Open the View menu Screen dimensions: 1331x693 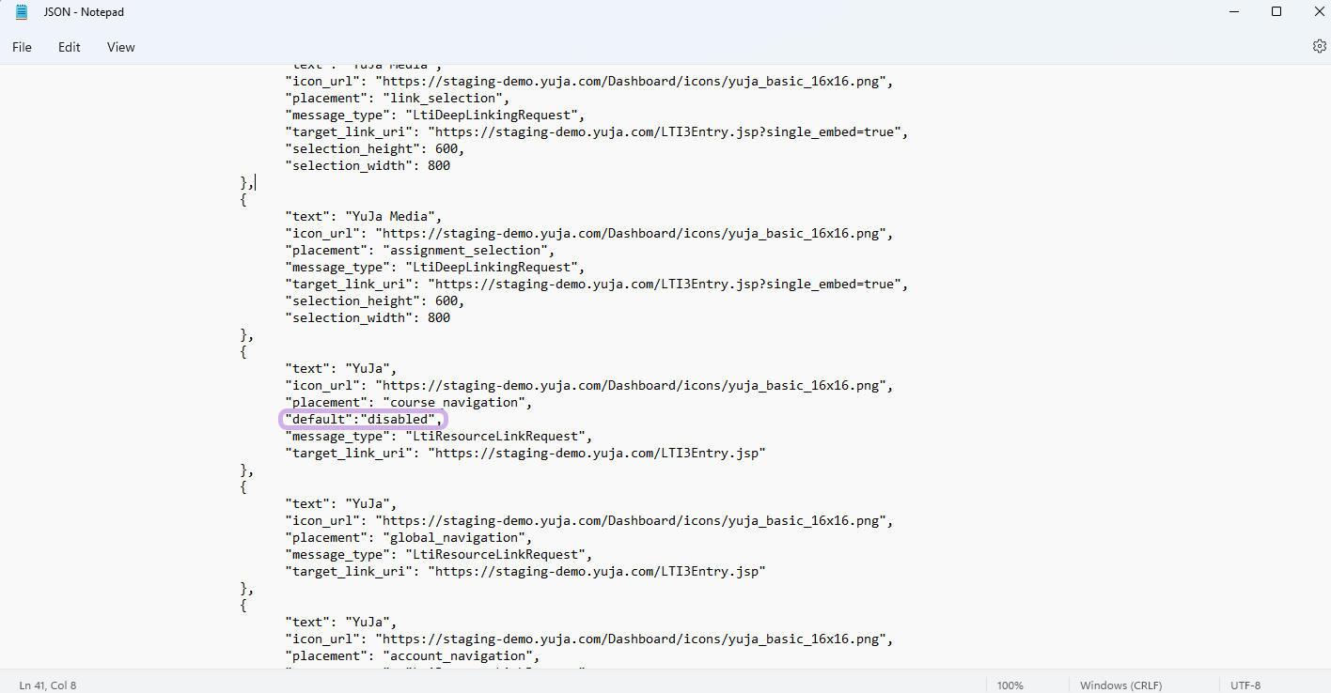click(x=121, y=47)
